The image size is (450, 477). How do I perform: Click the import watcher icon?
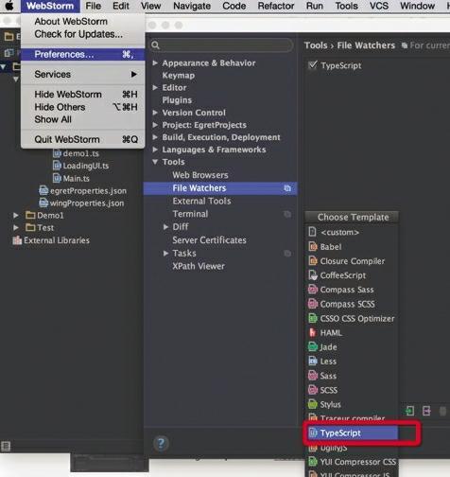tap(410, 411)
